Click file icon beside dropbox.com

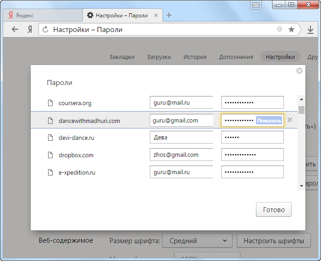(50, 155)
